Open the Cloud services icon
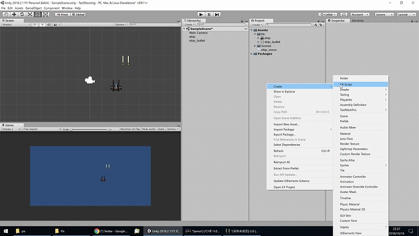 (344, 15)
